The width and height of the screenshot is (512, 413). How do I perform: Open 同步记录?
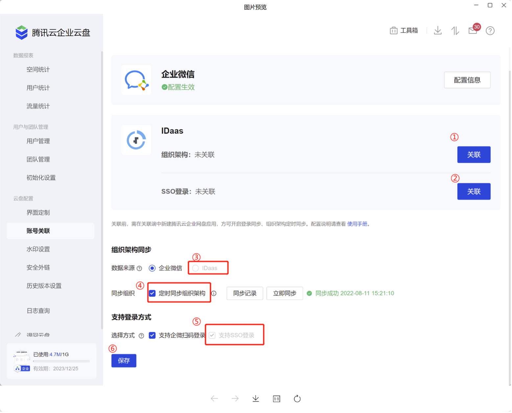(x=245, y=294)
